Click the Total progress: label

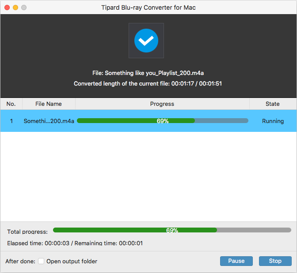click(27, 232)
